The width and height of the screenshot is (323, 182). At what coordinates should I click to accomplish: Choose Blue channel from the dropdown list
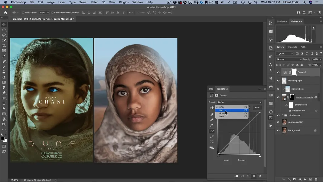click(x=232, y=116)
